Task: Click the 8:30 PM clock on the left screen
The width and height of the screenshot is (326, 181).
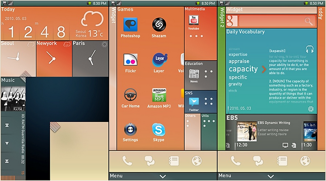Action: [x=100, y=3]
